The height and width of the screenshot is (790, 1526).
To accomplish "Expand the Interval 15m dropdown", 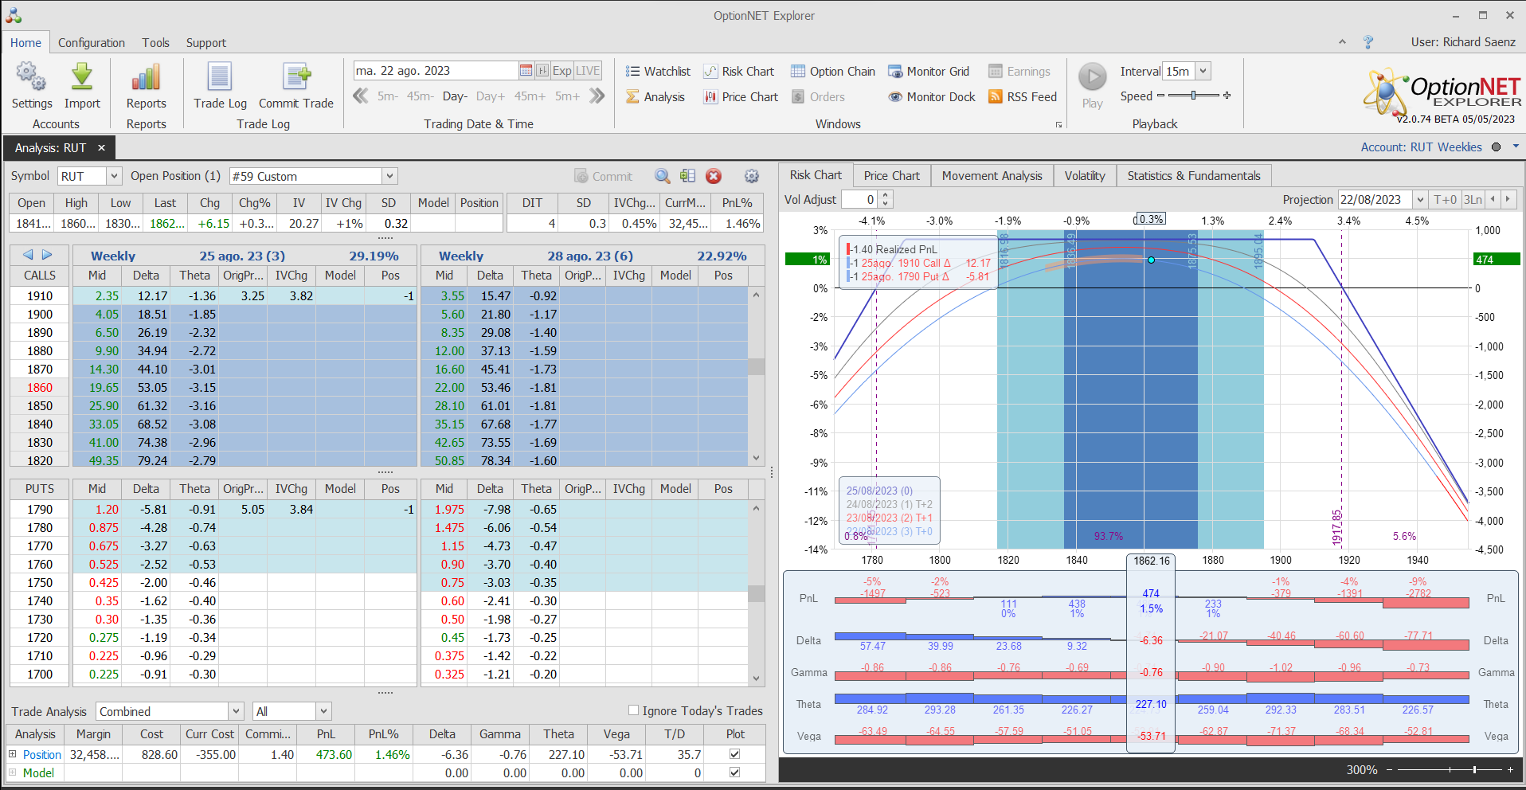I will pos(1203,71).
